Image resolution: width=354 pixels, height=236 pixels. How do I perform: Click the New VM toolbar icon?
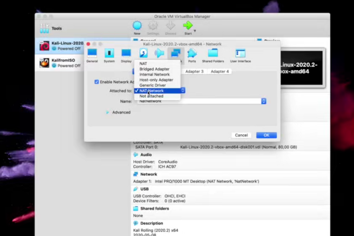tap(137, 26)
